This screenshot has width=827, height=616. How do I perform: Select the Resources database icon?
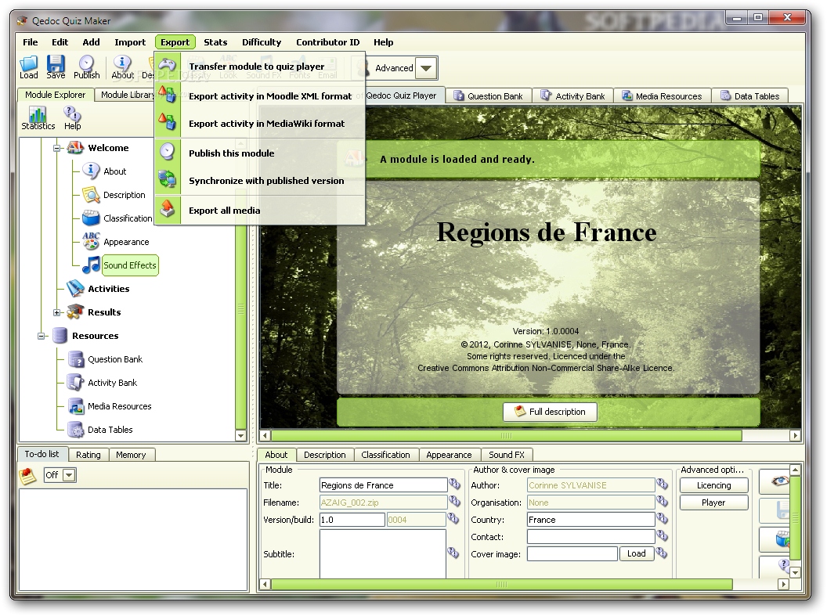pyautogui.click(x=60, y=335)
